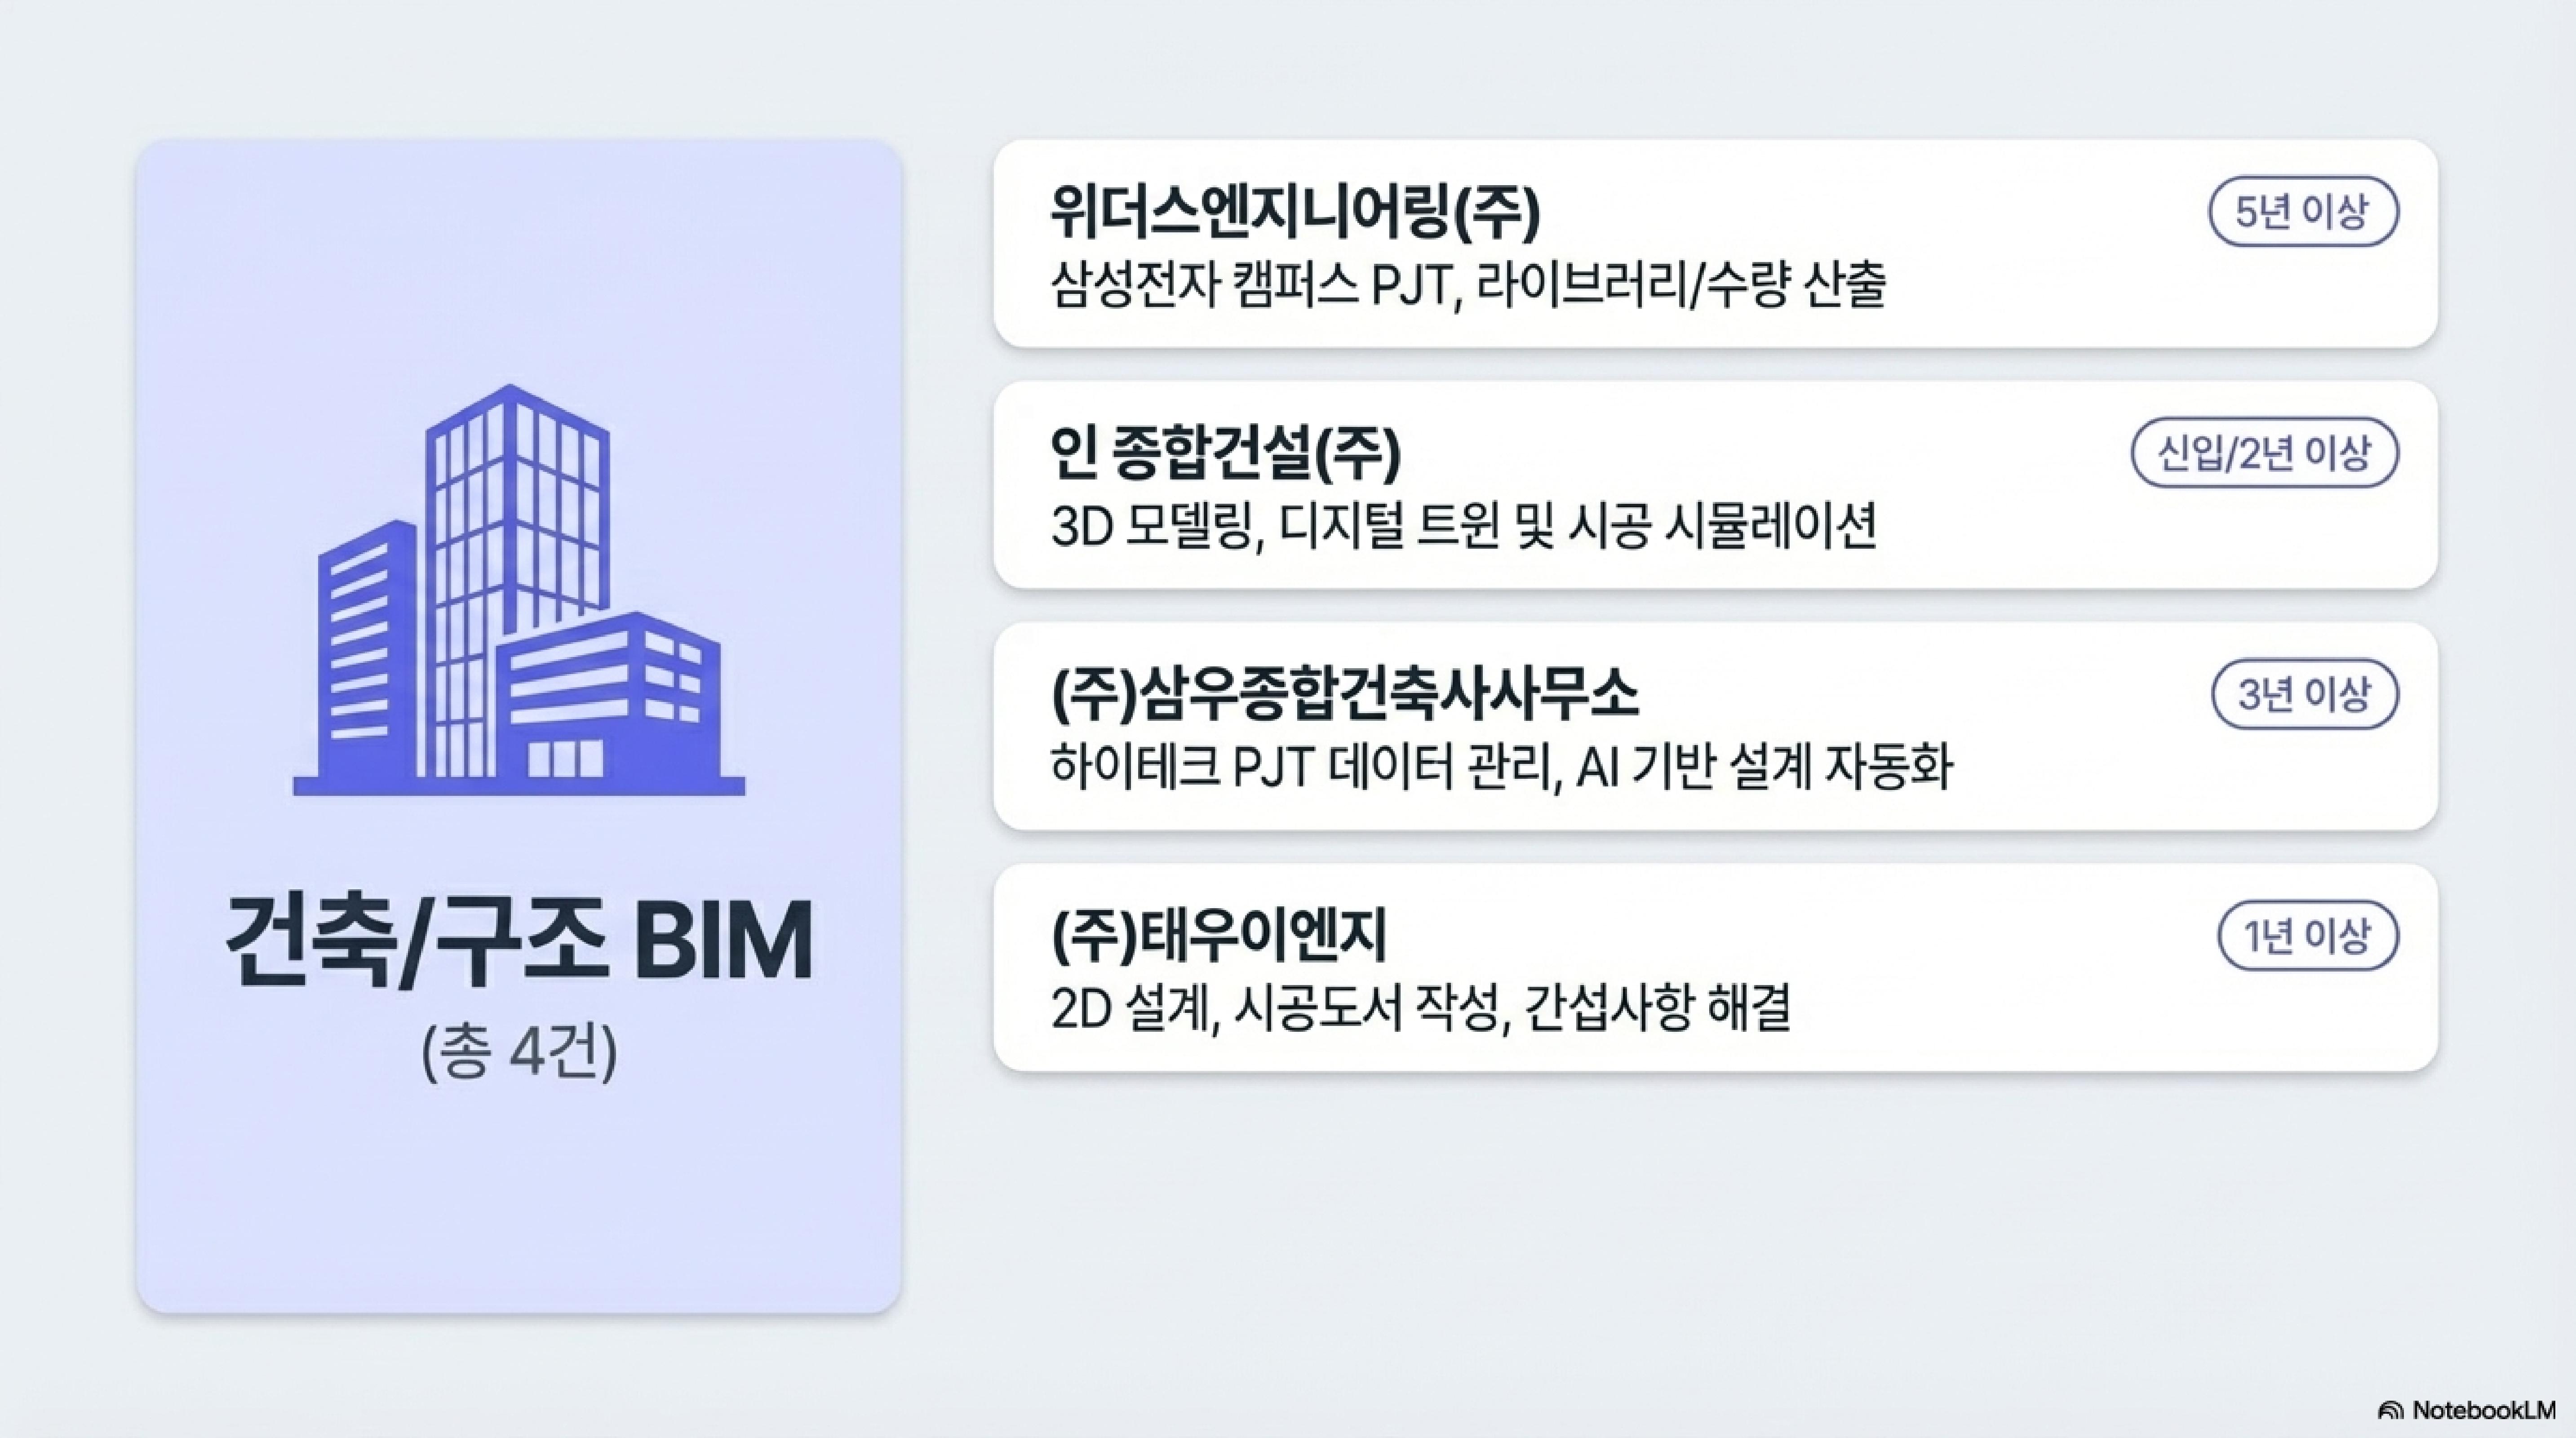Viewport: 2576px width, 1438px height.
Task: Click the NotebookLM logo icon
Action: click(2391, 1411)
